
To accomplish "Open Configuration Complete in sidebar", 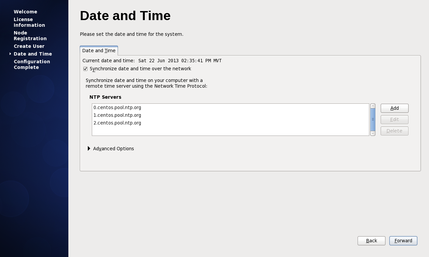I will (x=32, y=65).
